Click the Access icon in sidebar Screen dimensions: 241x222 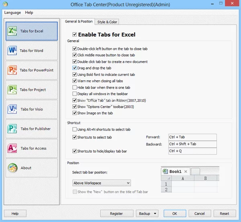[12, 148]
